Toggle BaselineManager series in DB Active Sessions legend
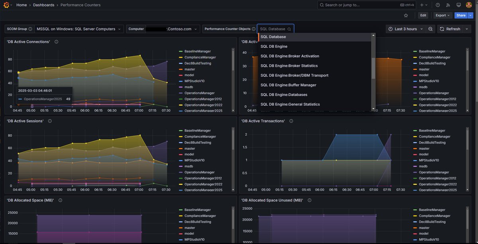This screenshot has height=244, width=478. pos(198,131)
